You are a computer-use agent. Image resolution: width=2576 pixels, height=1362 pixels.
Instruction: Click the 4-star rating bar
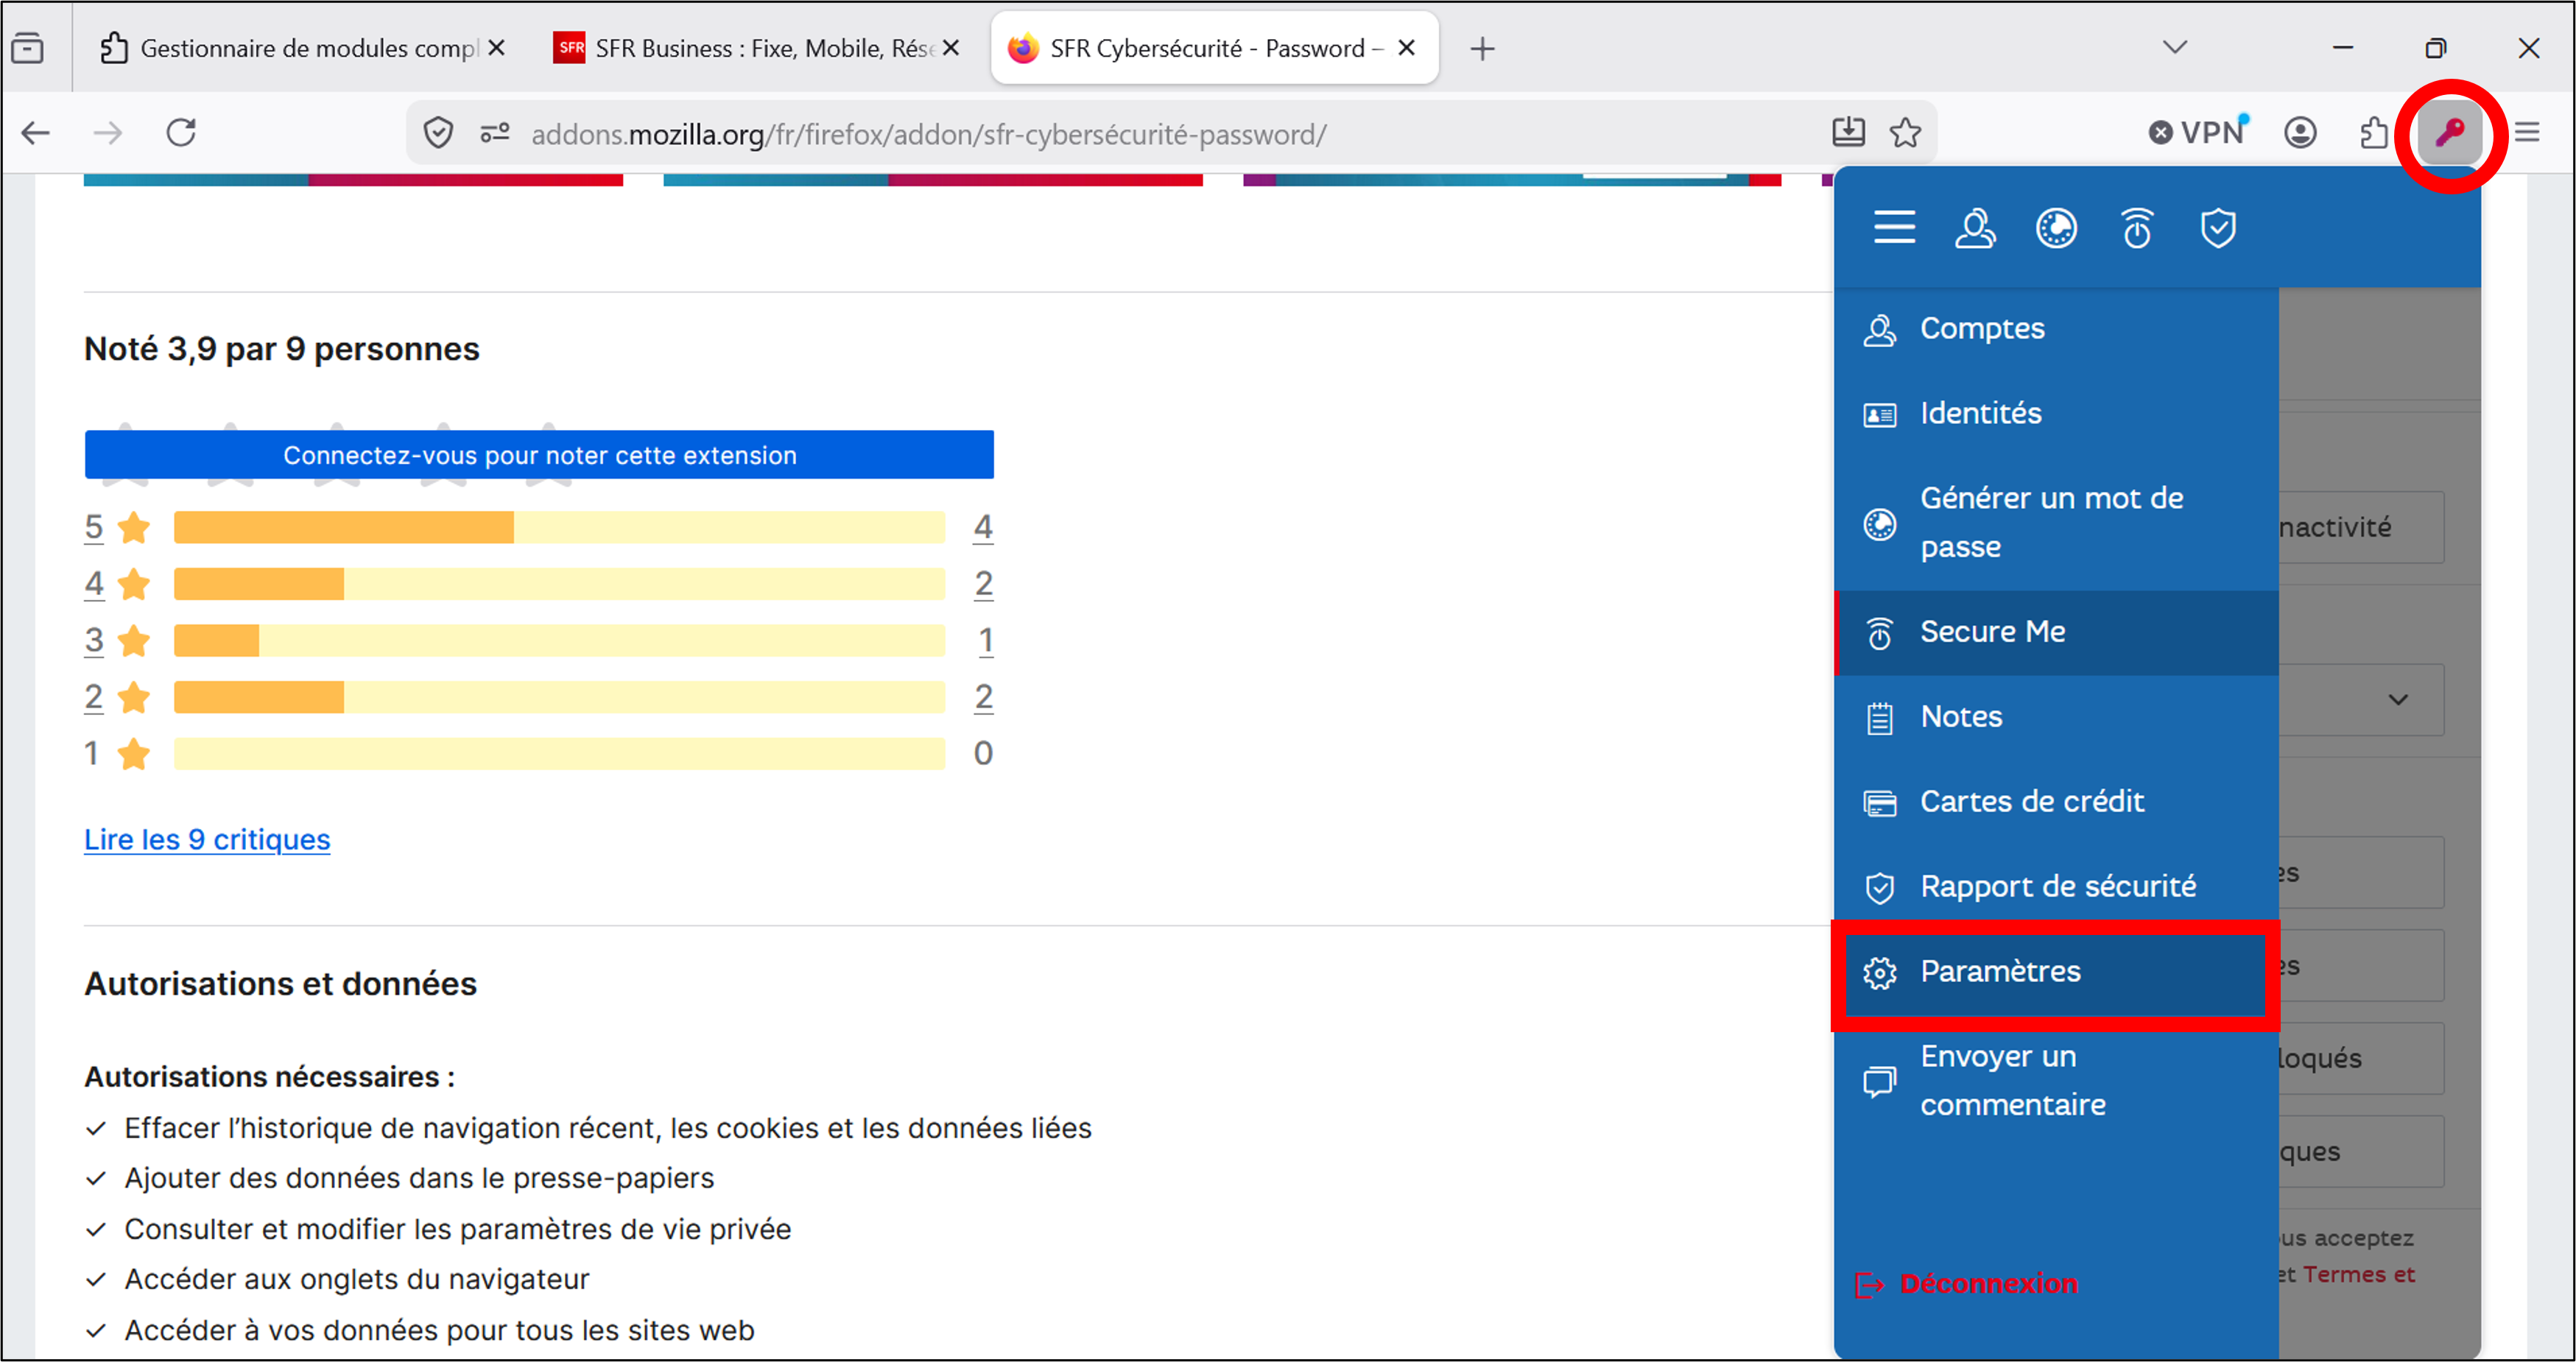pos(559,583)
